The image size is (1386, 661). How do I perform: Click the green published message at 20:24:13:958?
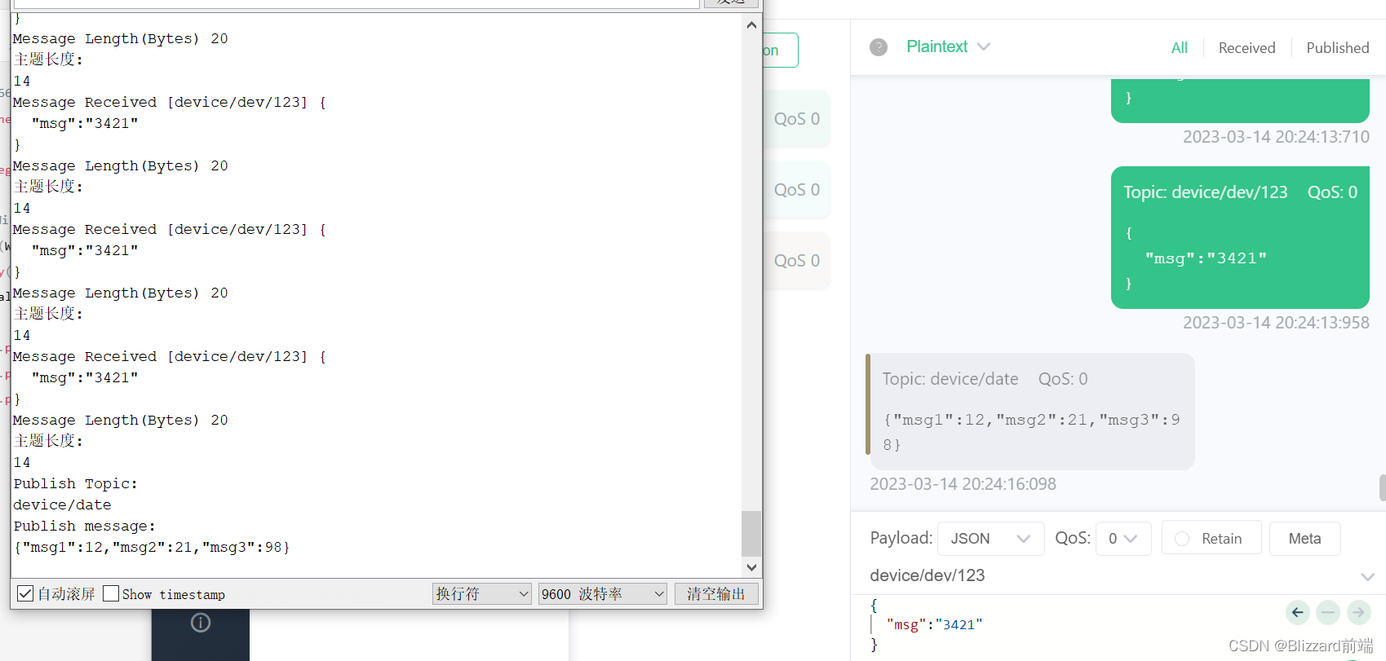click(1240, 237)
